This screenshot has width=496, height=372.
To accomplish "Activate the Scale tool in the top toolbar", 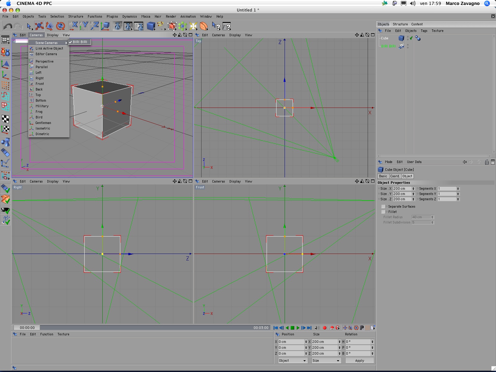I will (50, 26).
